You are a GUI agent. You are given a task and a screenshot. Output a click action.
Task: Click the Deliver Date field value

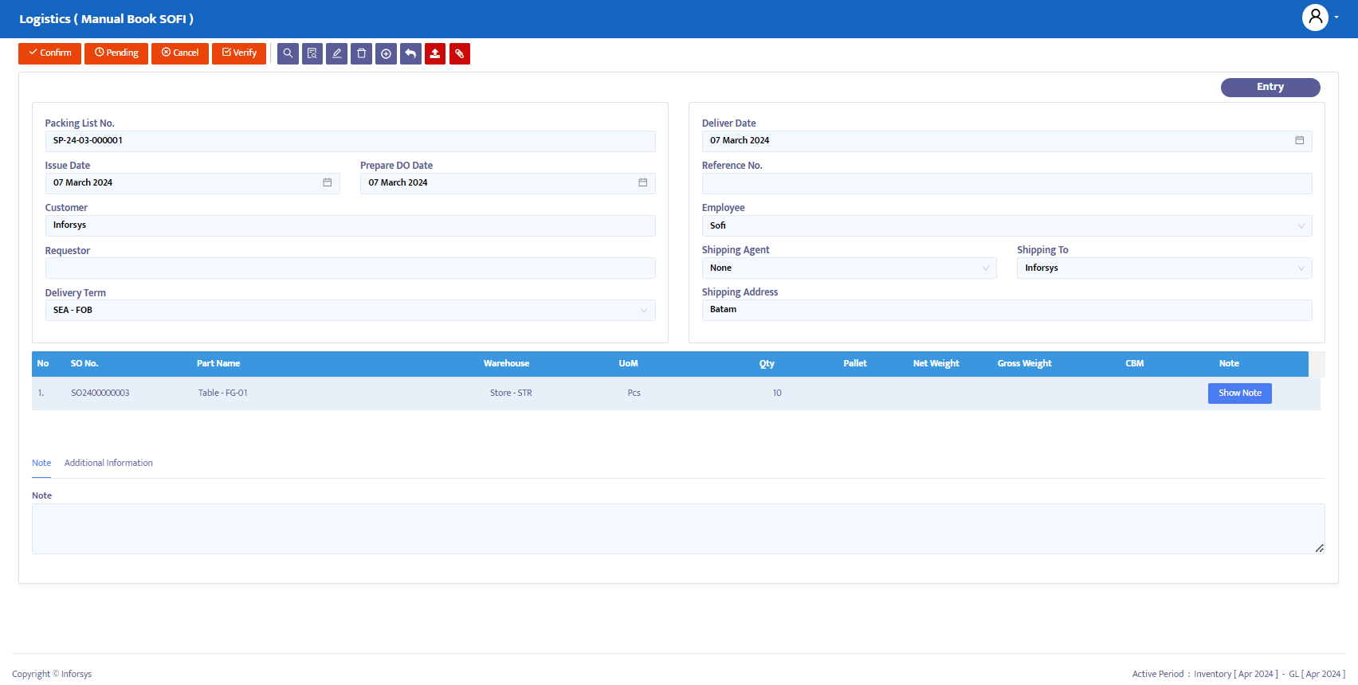pos(740,140)
